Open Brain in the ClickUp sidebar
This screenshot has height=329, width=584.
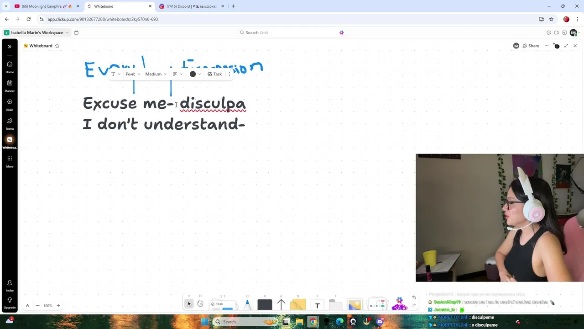point(10,105)
